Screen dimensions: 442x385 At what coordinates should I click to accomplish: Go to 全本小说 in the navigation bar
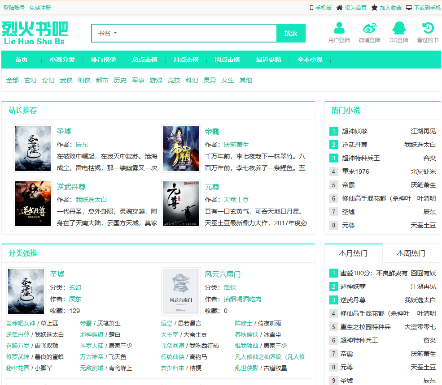tap(310, 60)
